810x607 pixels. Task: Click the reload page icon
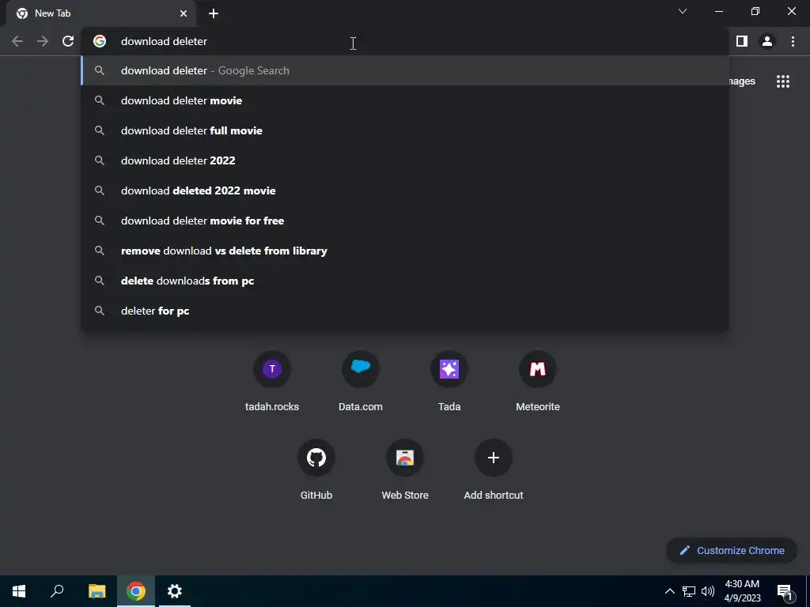68,41
